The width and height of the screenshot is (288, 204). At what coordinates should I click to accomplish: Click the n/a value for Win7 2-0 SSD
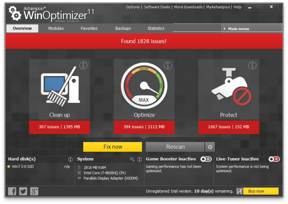coord(67,166)
